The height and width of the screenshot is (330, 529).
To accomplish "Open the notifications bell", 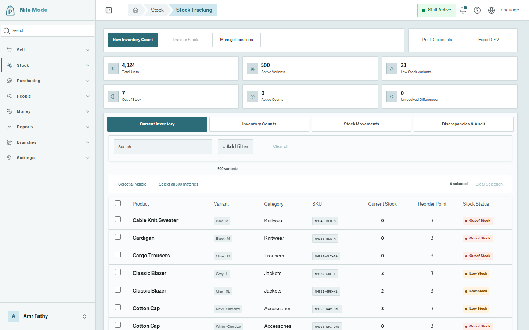I will point(463,10).
